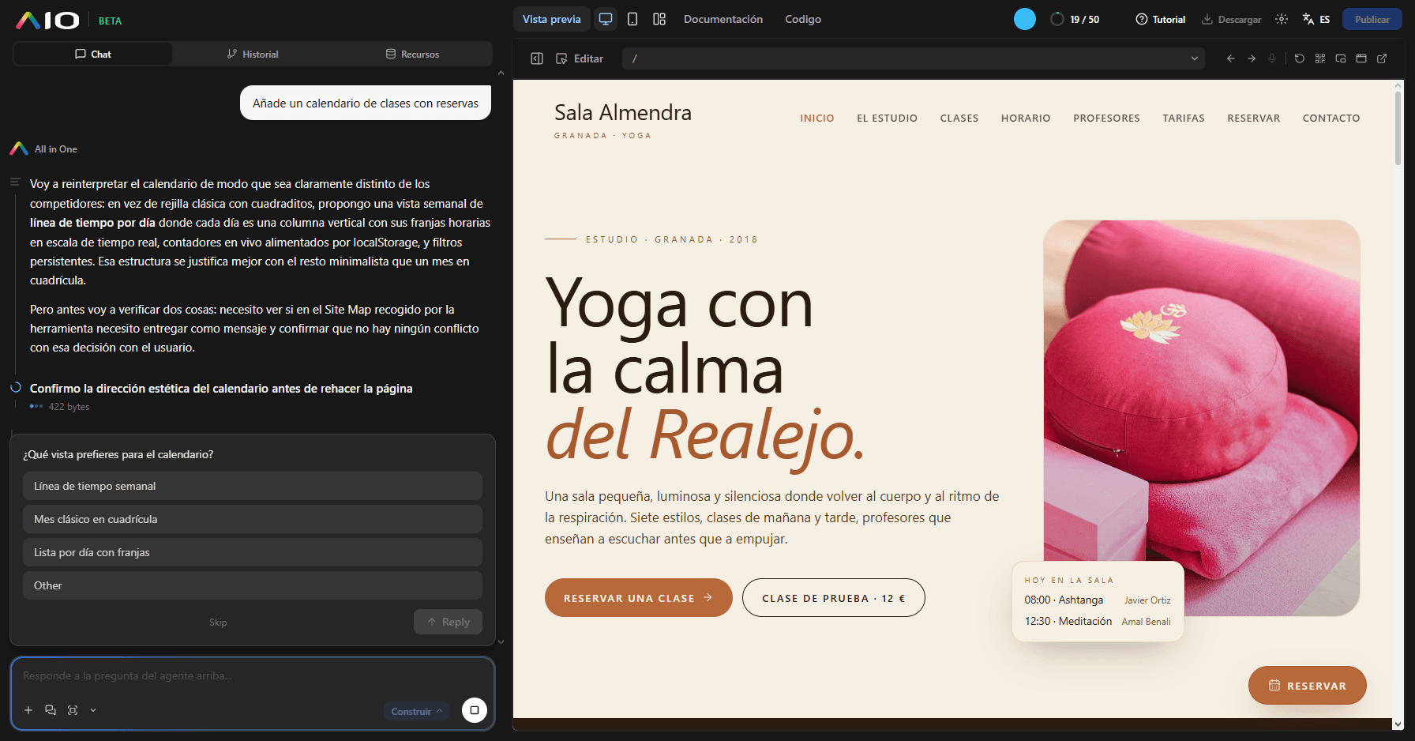
Task: Click Skip under the question
Action: point(218,623)
